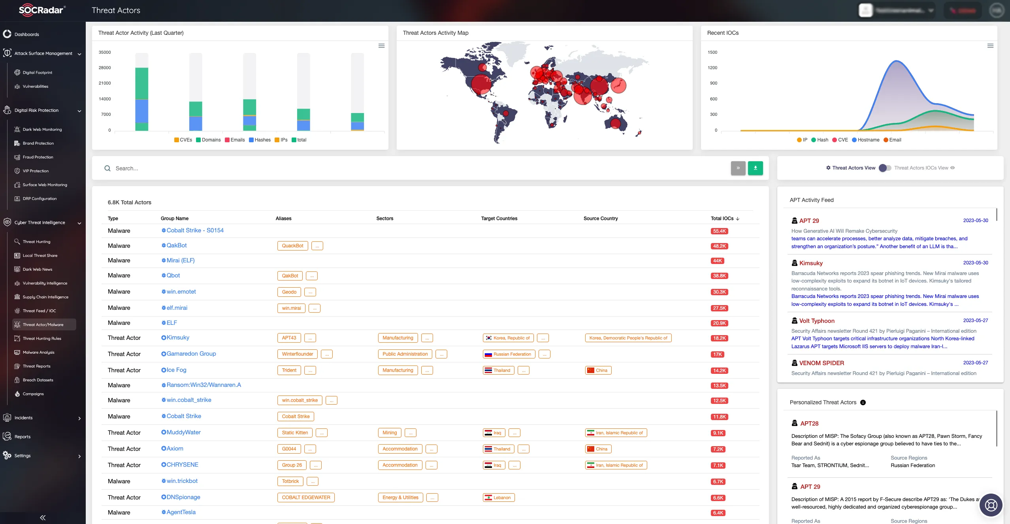This screenshot has height=524, width=1010.
Task: Toggle Hostname legend in Recent IOCs chart
Action: pos(865,140)
